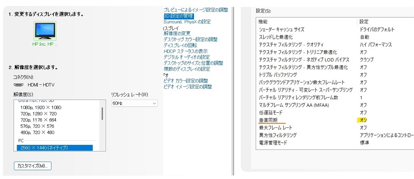Select 2560 × 1440 (ネイティブ) resolution

tap(55, 148)
